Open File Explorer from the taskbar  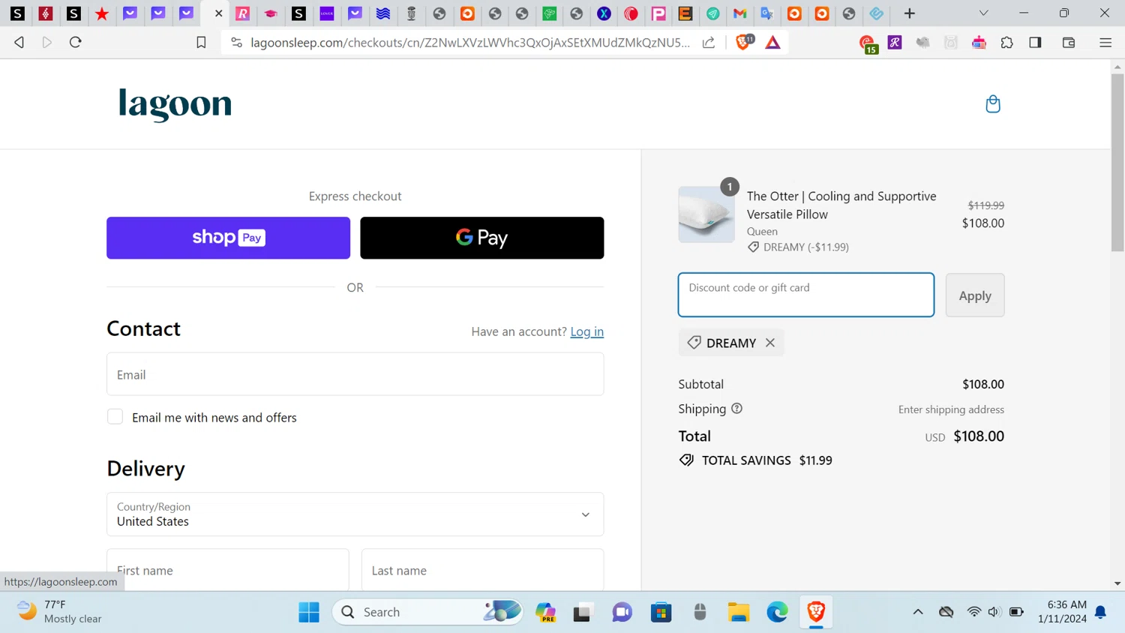coord(739,612)
